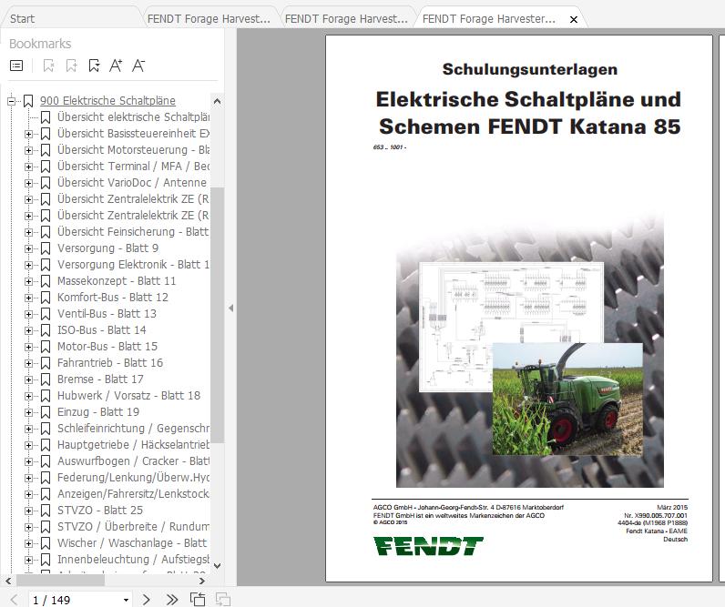
Task: Open bookmark Schleifeinrichtung / Gegenschneide
Action: [x=133, y=429]
